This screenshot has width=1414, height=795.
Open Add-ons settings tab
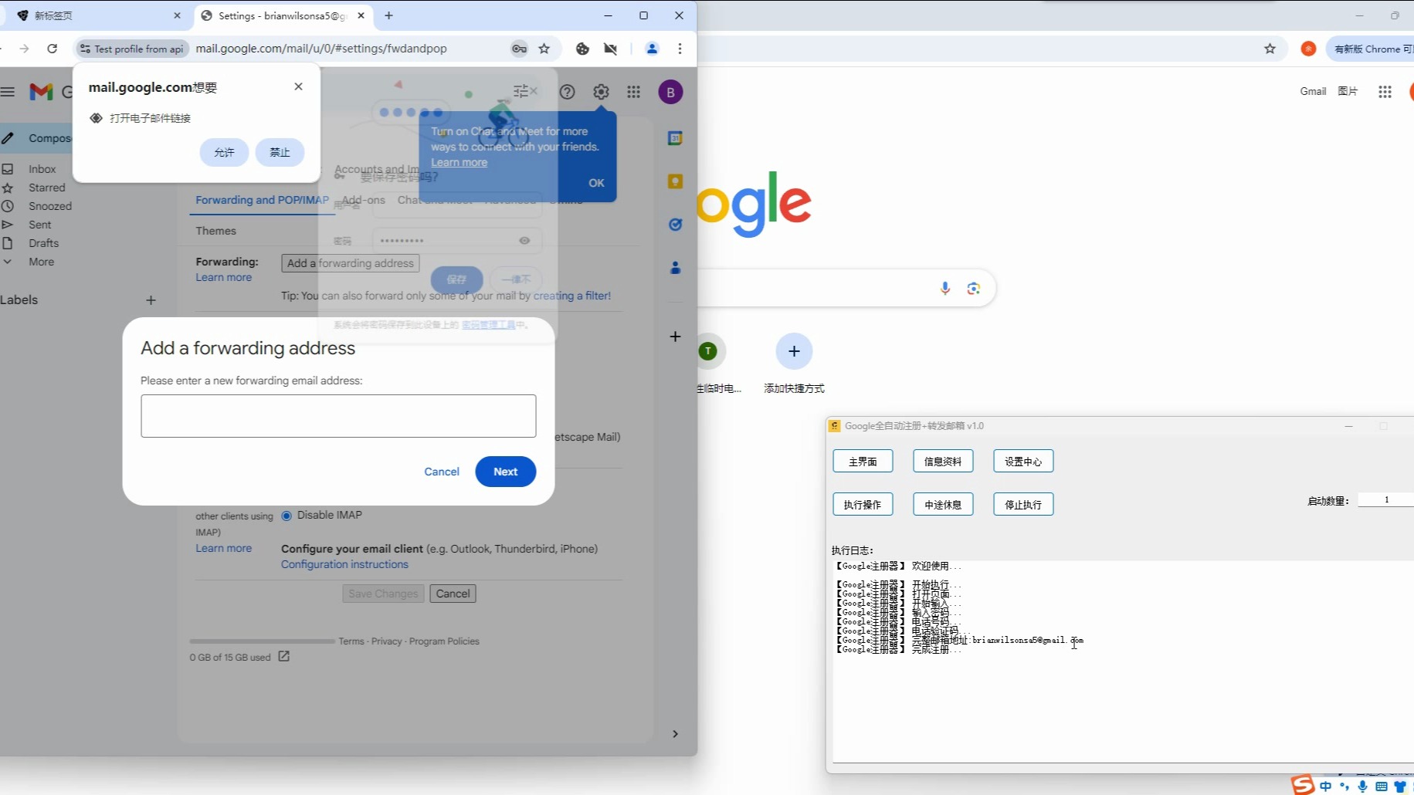point(363,200)
